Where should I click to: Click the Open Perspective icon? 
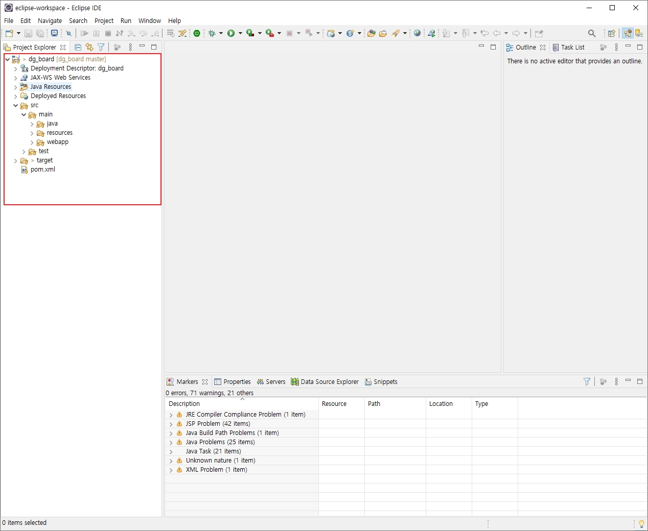(x=611, y=33)
